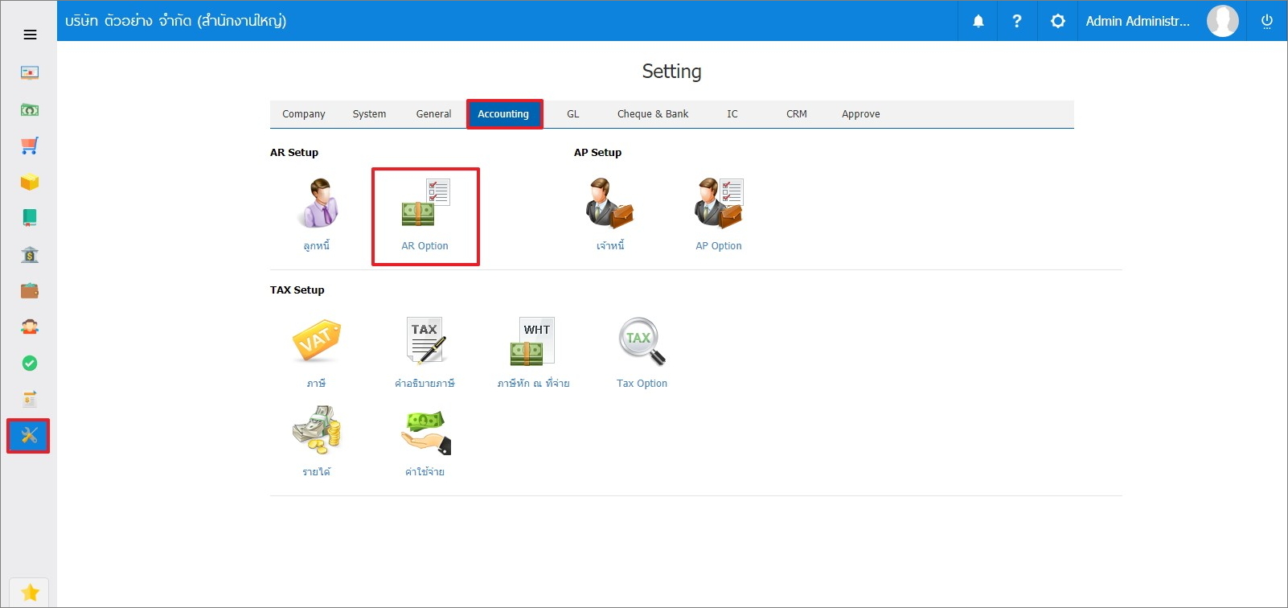Image resolution: width=1288 pixels, height=608 pixels.
Task: Click the รายได้ label link
Action: pos(317,472)
